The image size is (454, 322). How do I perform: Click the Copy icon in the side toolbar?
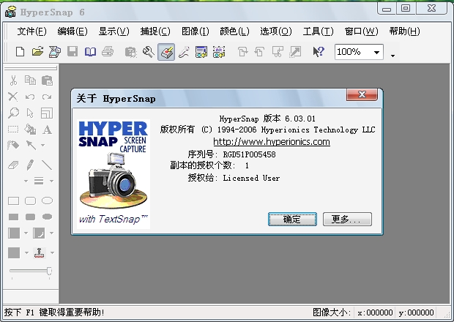tap(30, 80)
